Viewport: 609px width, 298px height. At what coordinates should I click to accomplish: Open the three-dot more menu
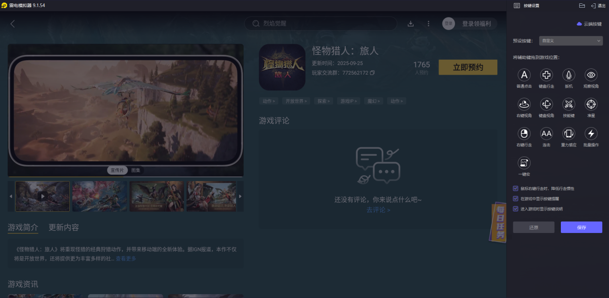pyautogui.click(x=428, y=24)
